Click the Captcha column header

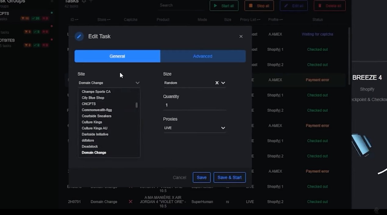(130, 19)
